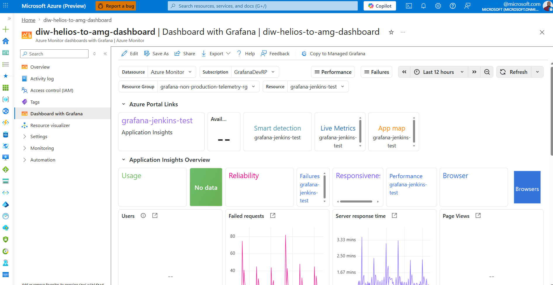Open the Smart detection link
This screenshot has width=553, height=285.
277,128
